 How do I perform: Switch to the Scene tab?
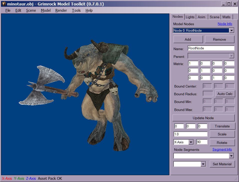215,17
